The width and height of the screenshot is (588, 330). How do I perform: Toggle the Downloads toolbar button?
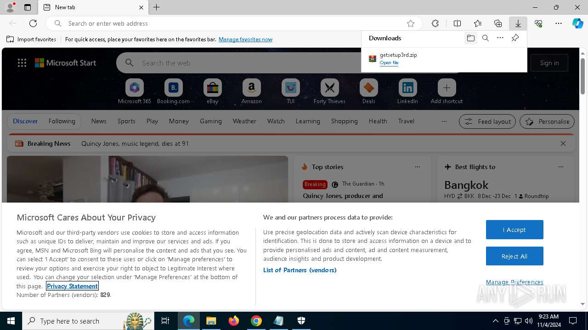click(518, 23)
